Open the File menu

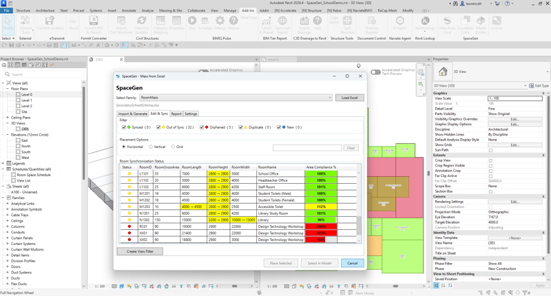tap(6, 10)
